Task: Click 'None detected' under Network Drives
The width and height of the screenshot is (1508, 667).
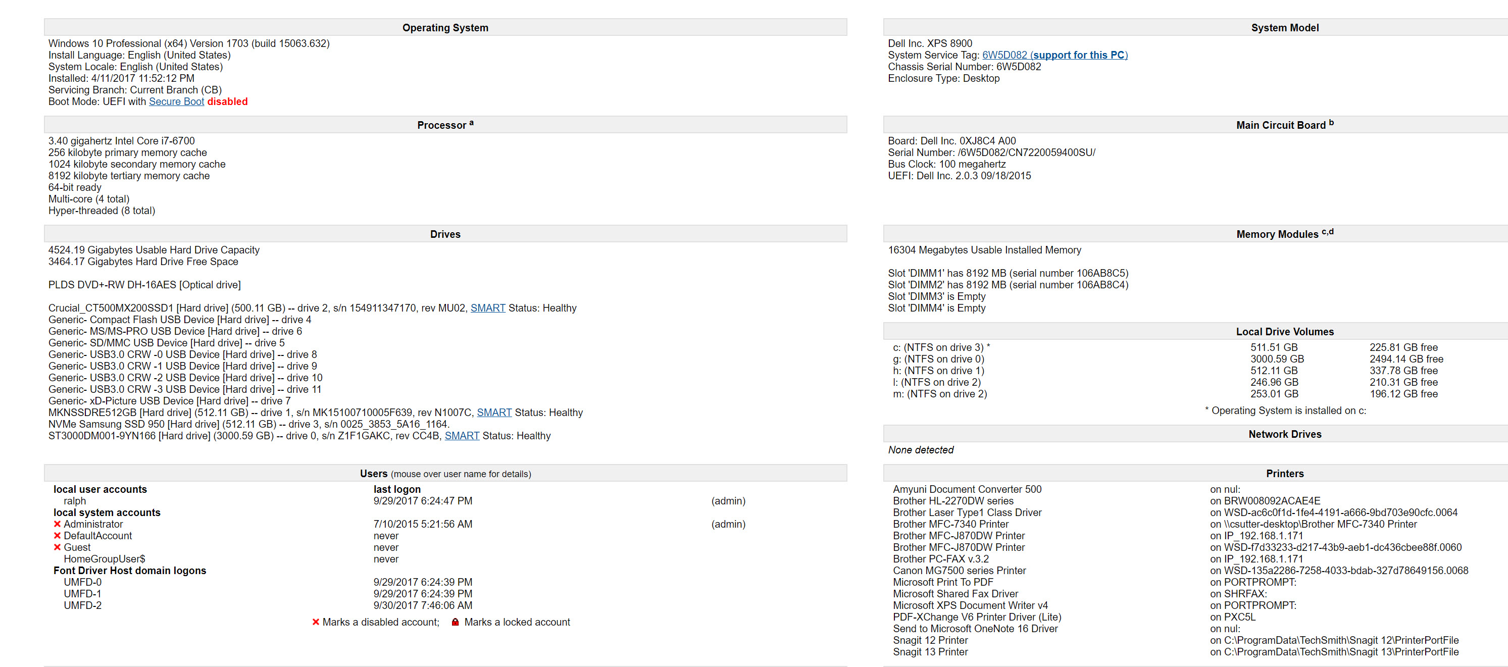Action: [920, 450]
